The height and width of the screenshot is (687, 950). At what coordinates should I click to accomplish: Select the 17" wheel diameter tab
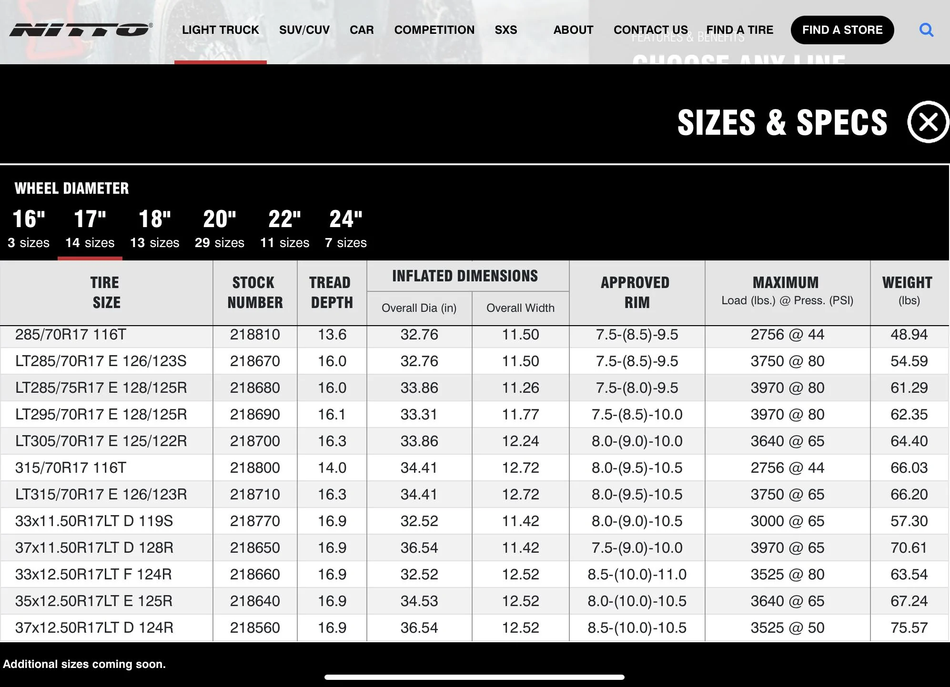[x=90, y=229]
